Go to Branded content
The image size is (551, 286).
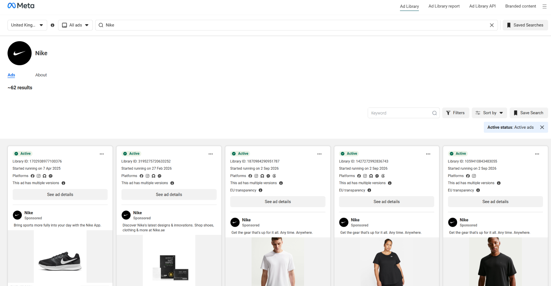coord(521,6)
